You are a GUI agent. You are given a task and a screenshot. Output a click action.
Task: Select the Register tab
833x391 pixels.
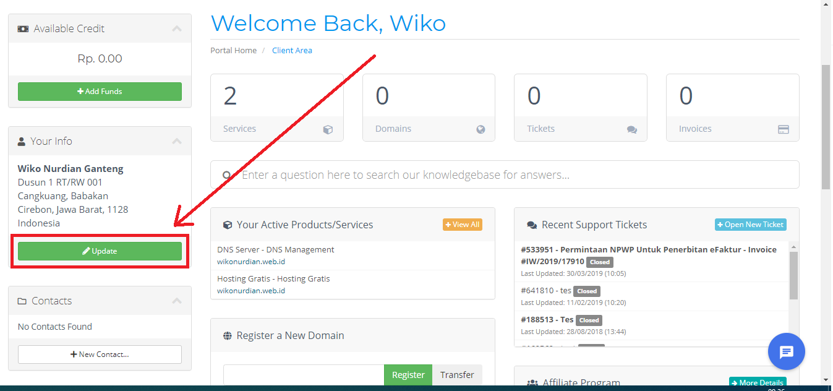tap(408, 374)
